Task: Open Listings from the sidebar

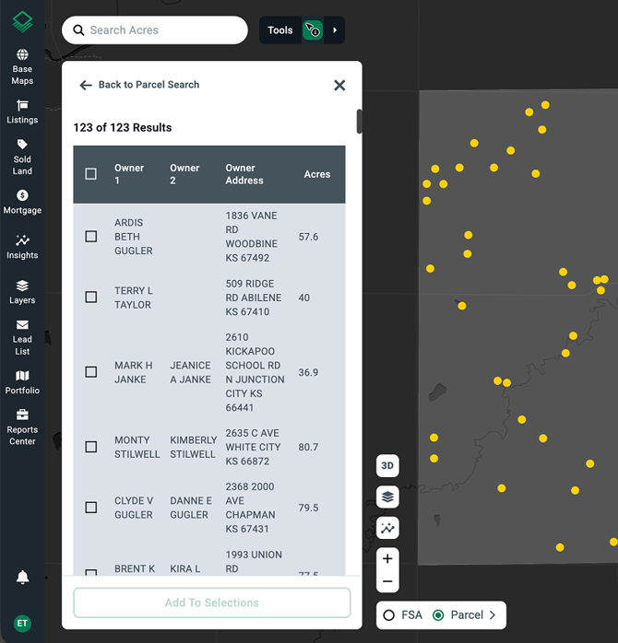Action: [22, 111]
